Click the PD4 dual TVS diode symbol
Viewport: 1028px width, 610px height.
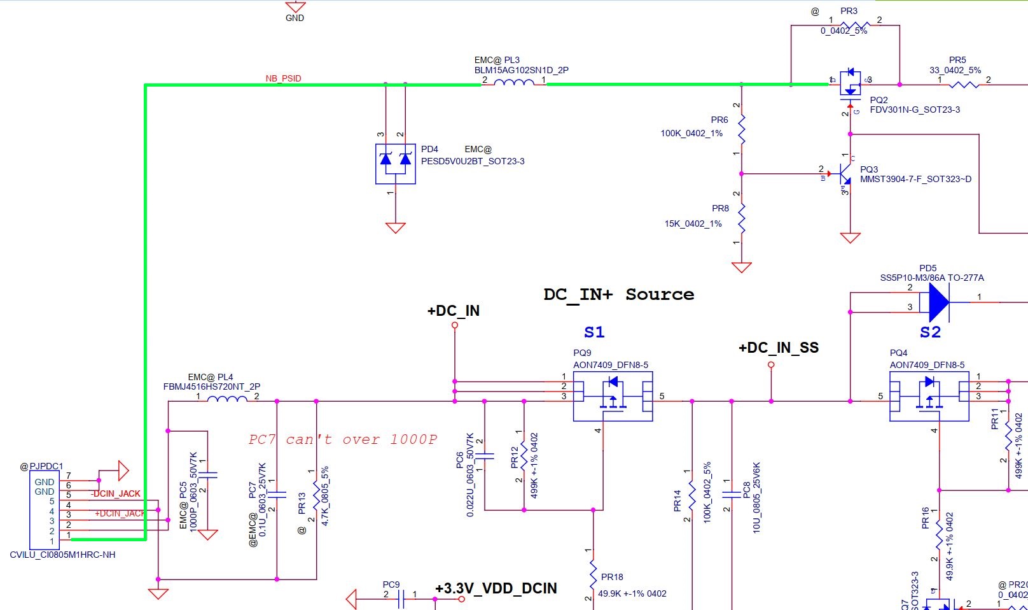[395, 164]
